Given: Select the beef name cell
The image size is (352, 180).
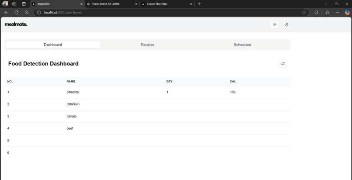Looking at the screenshot, I should click(70, 128).
